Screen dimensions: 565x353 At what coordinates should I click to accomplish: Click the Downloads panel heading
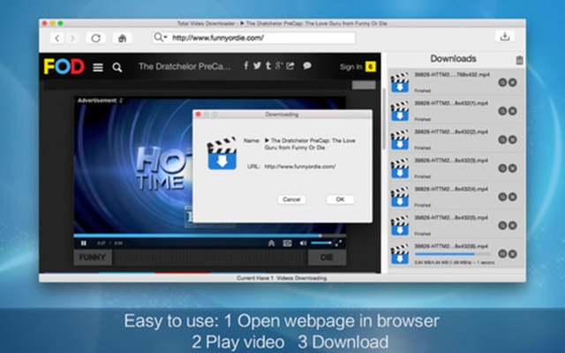click(453, 59)
